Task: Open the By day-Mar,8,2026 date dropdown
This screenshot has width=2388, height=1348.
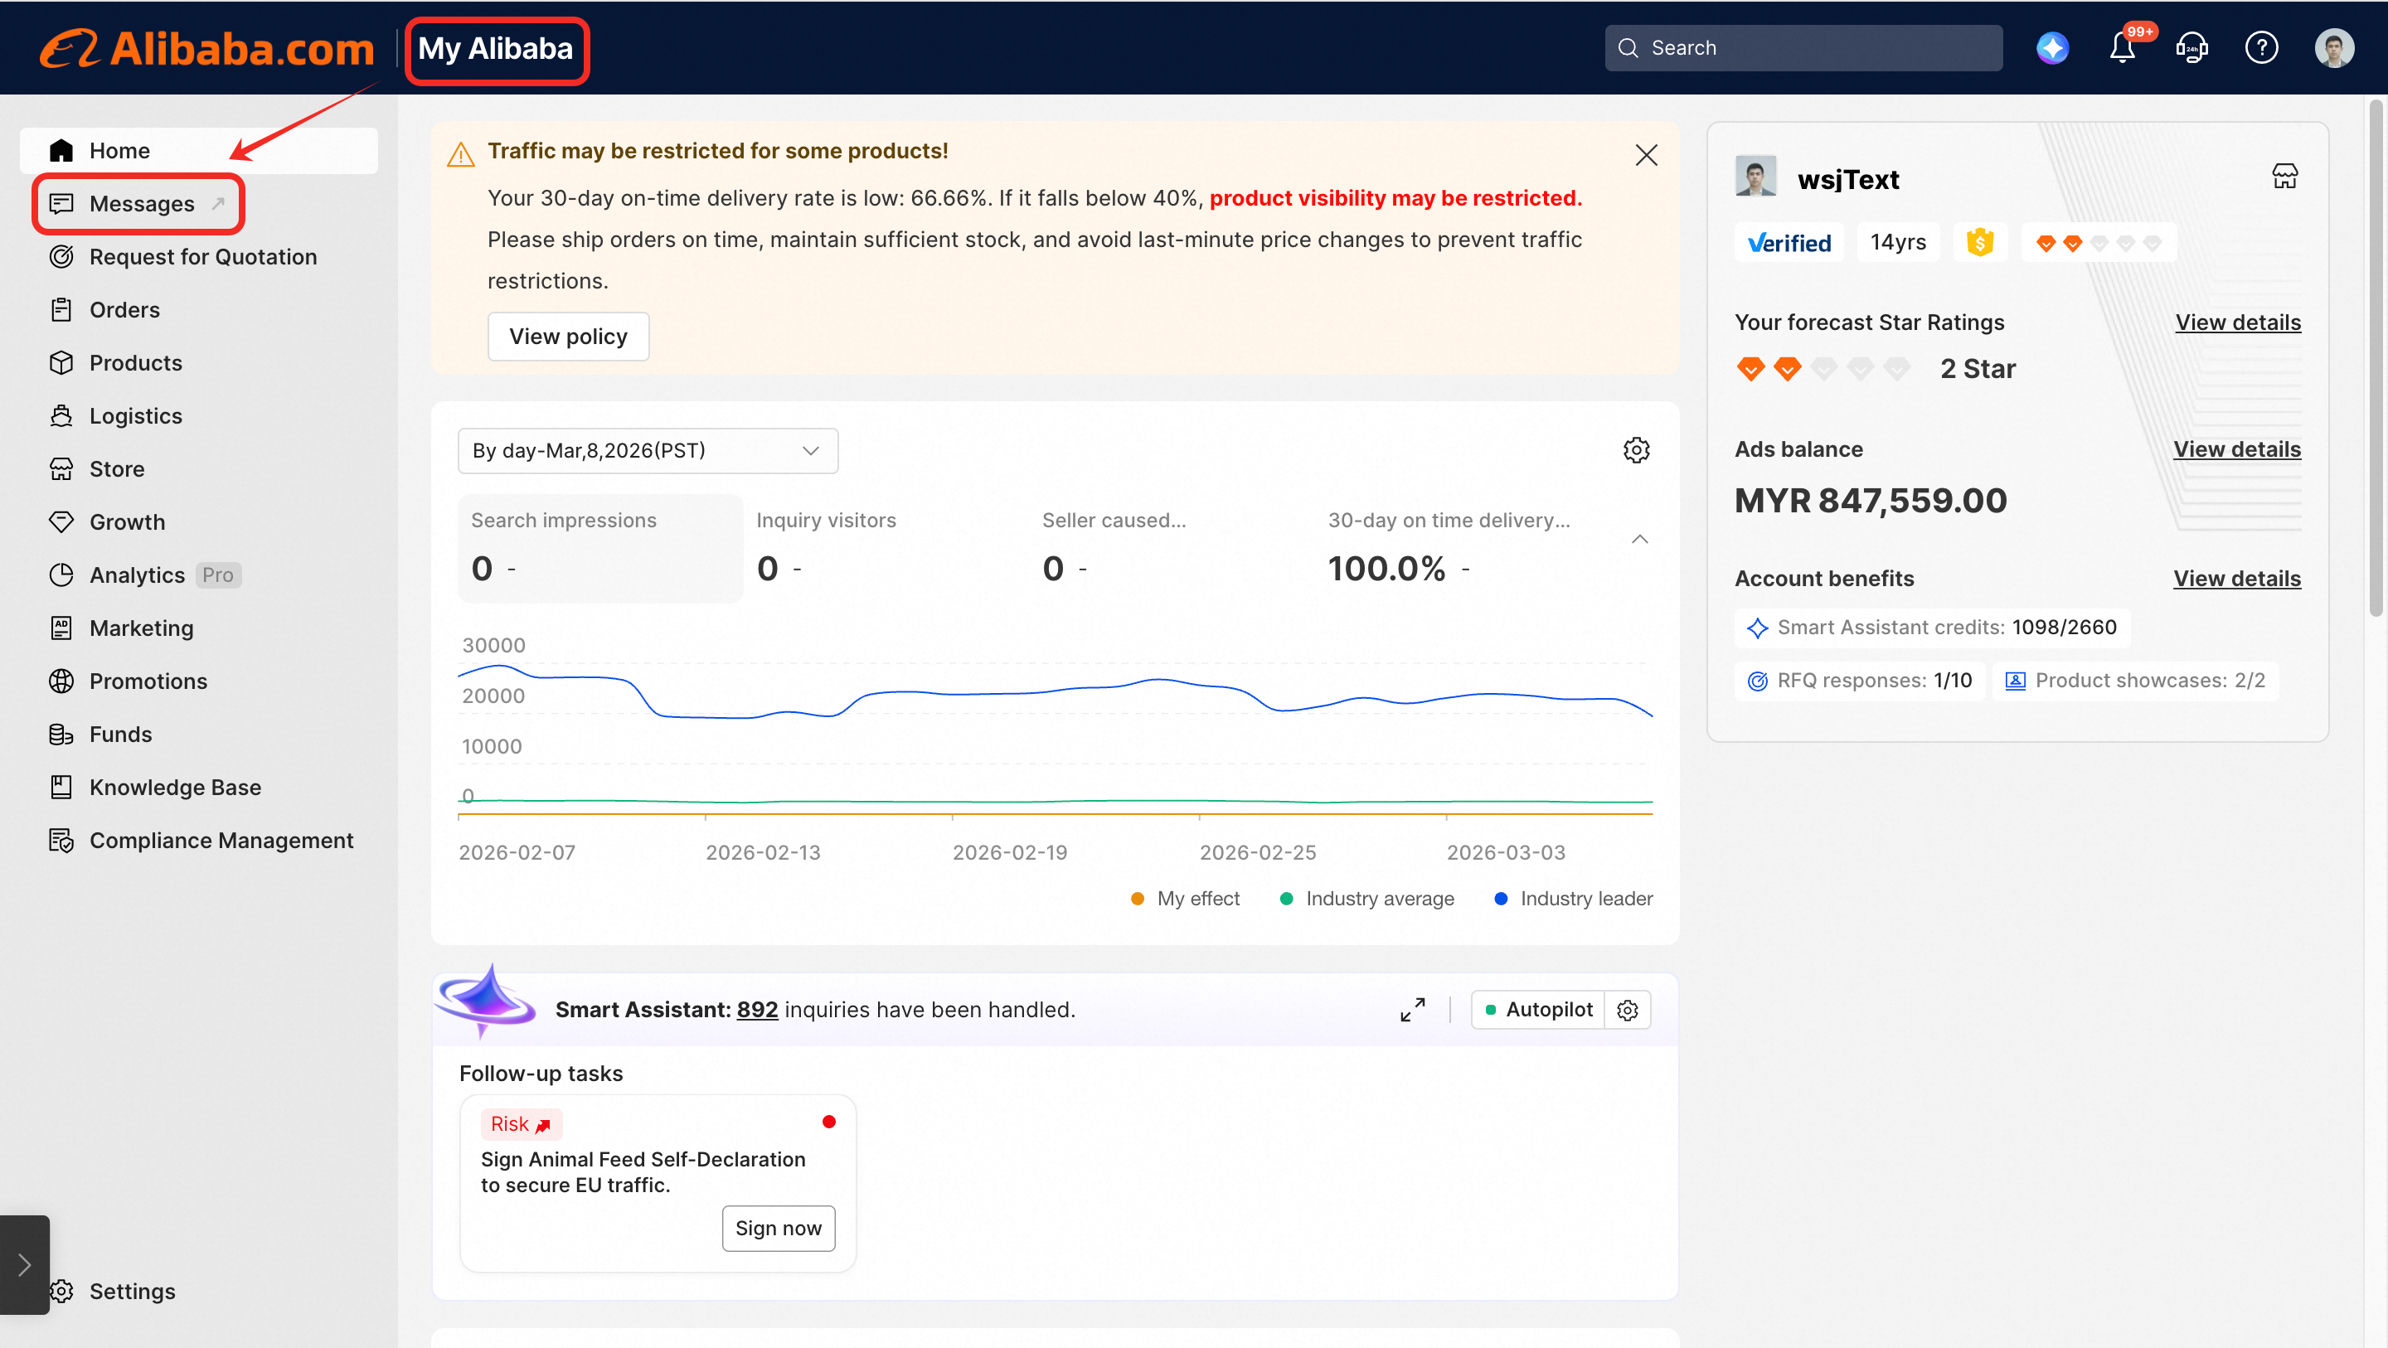Action: (647, 450)
